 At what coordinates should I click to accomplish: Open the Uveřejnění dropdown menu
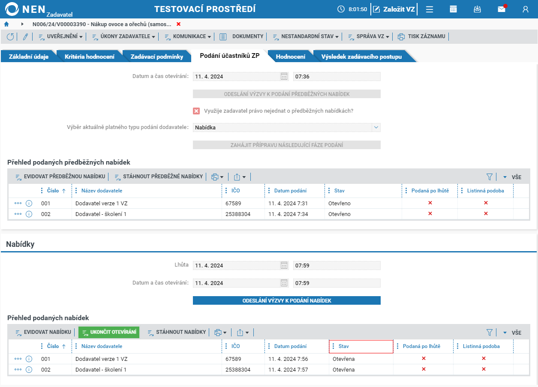click(x=60, y=36)
